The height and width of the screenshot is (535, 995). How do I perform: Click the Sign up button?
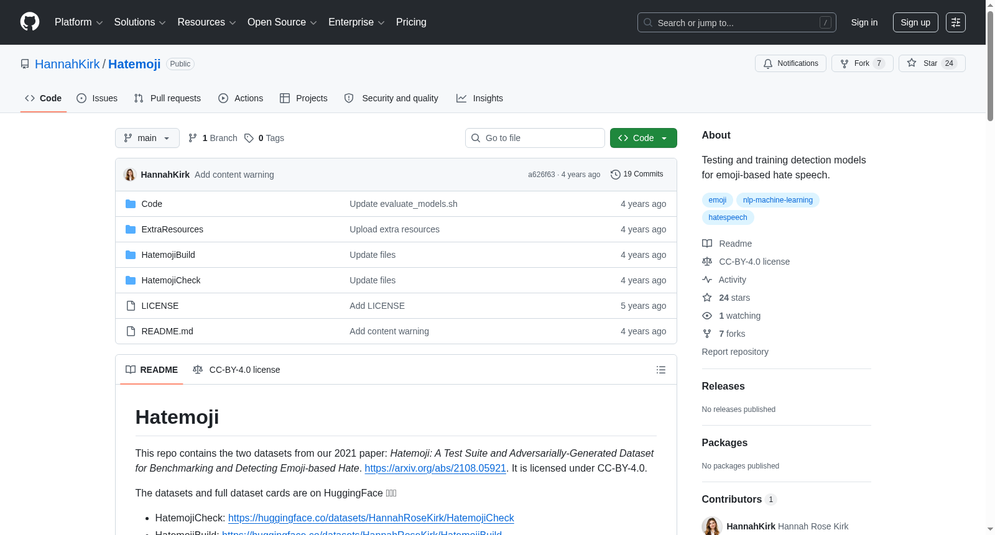coord(915,22)
